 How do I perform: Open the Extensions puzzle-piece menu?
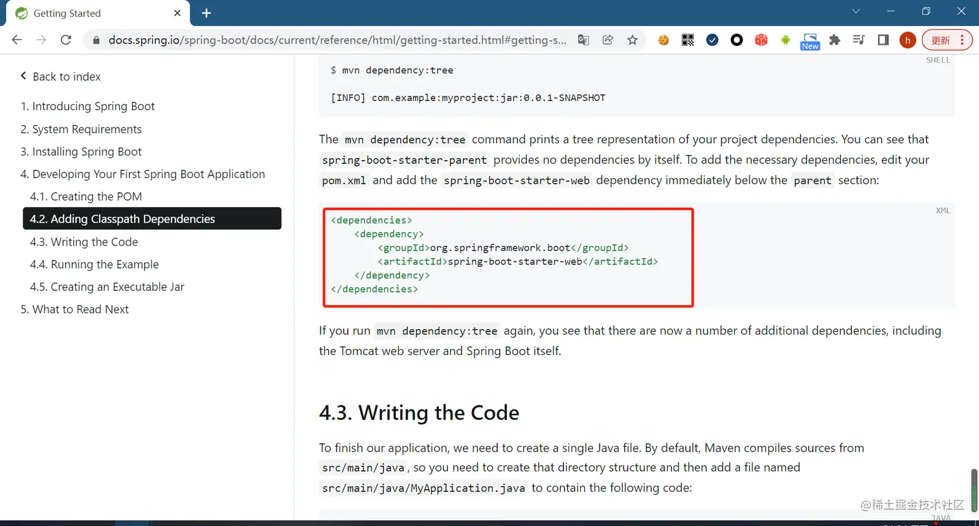pyautogui.click(x=835, y=40)
